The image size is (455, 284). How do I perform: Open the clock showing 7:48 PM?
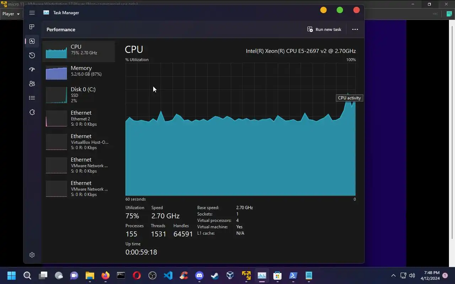tap(430, 275)
